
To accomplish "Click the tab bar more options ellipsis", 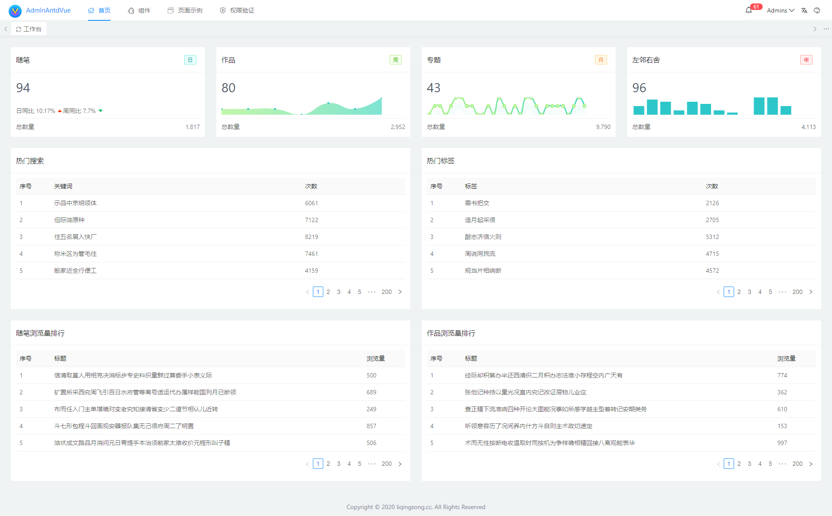I will [826, 29].
